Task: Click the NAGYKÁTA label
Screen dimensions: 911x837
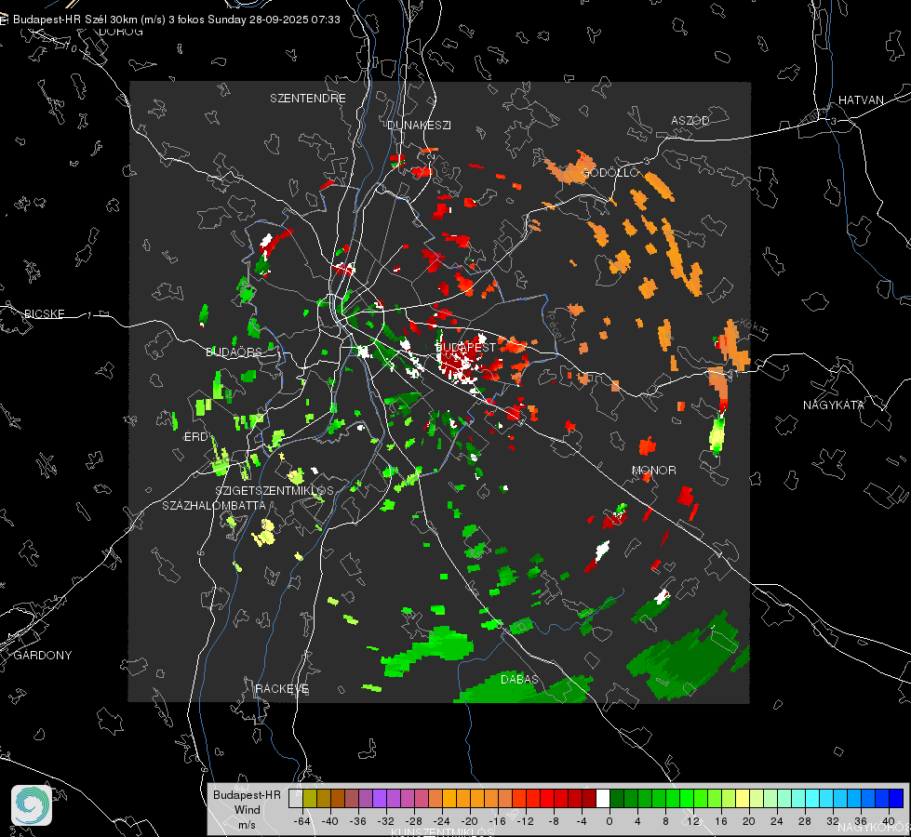Action: [x=834, y=405]
